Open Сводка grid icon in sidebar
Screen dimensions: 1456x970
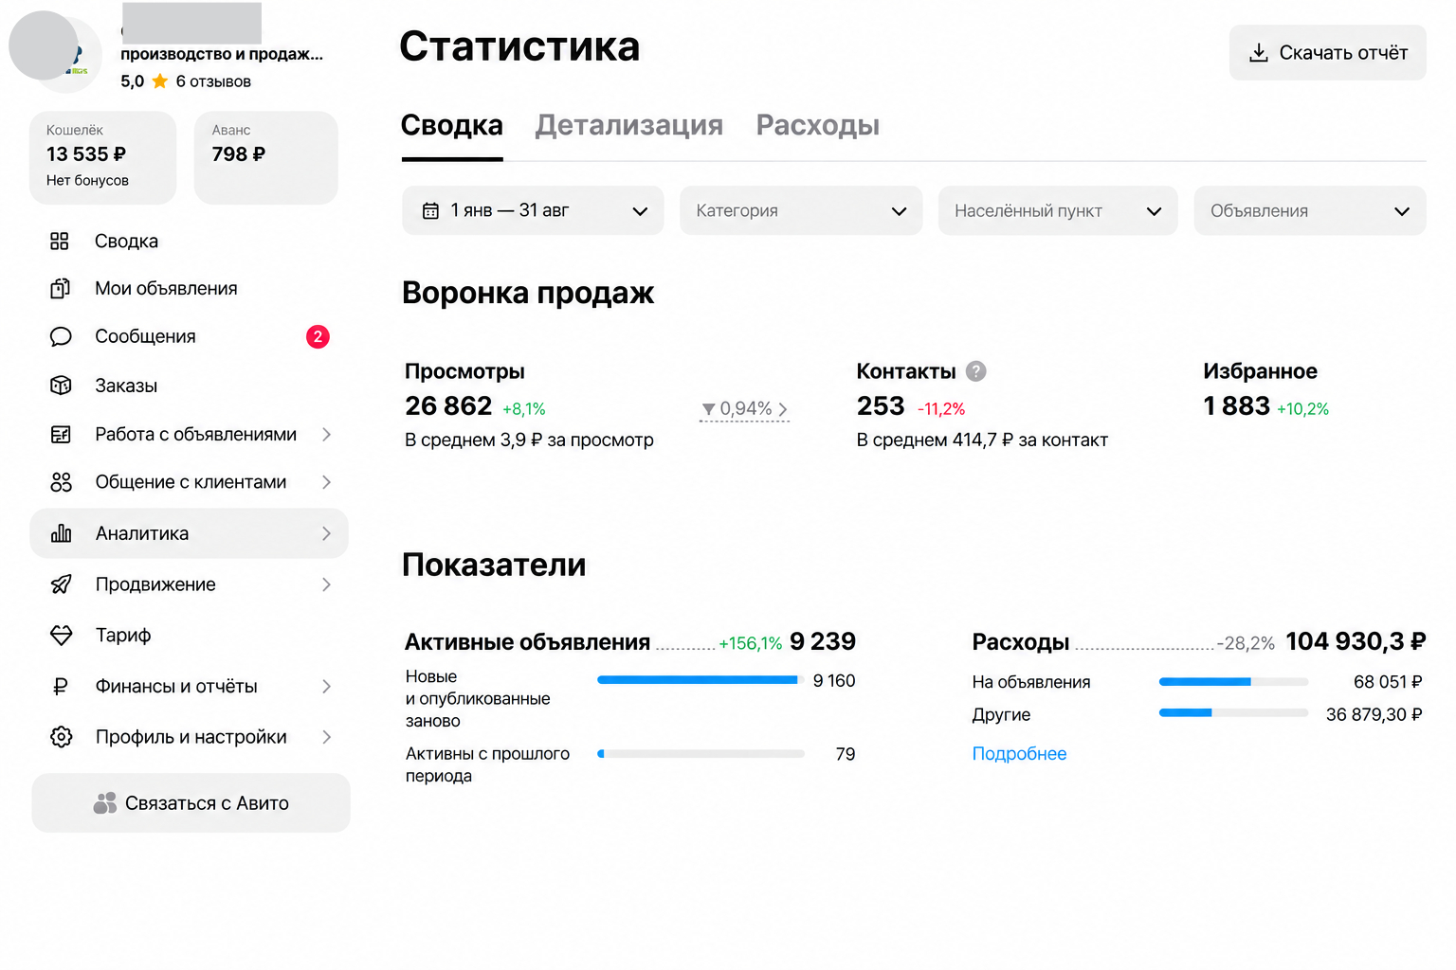tap(60, 242)
